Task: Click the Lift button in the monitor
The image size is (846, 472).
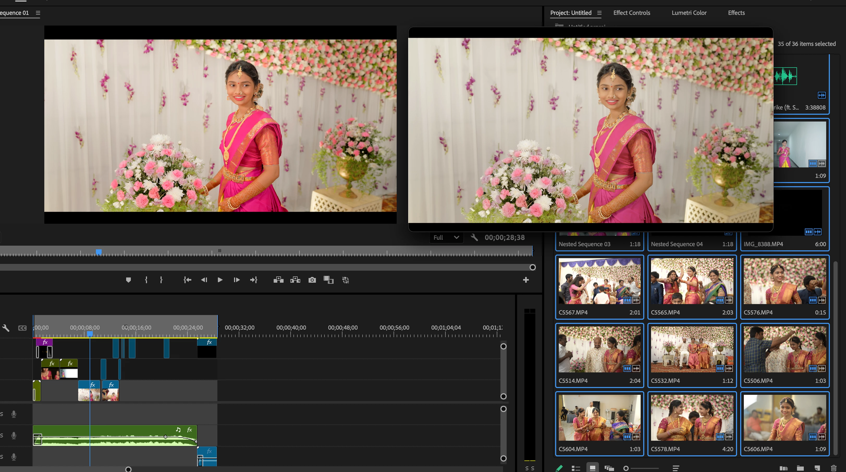Action: coord(278,280)
